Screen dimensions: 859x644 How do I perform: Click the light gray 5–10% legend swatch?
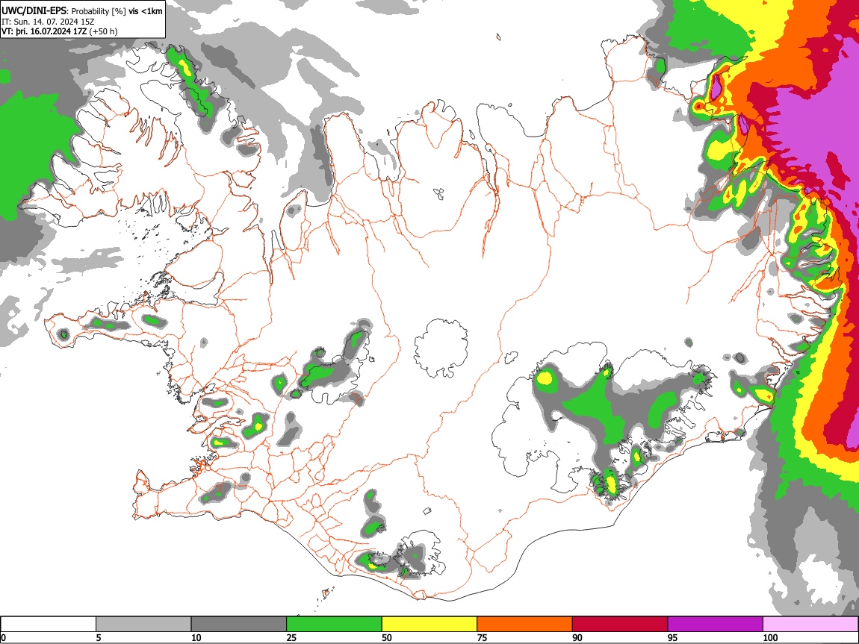[x=143, y=624]
